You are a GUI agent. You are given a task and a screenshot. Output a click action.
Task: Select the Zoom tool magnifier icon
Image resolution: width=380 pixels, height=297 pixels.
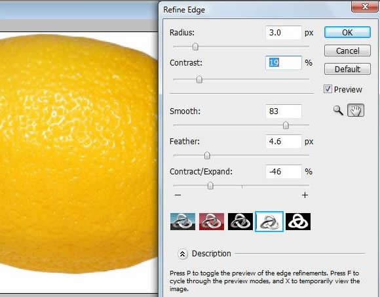point(338,110)
